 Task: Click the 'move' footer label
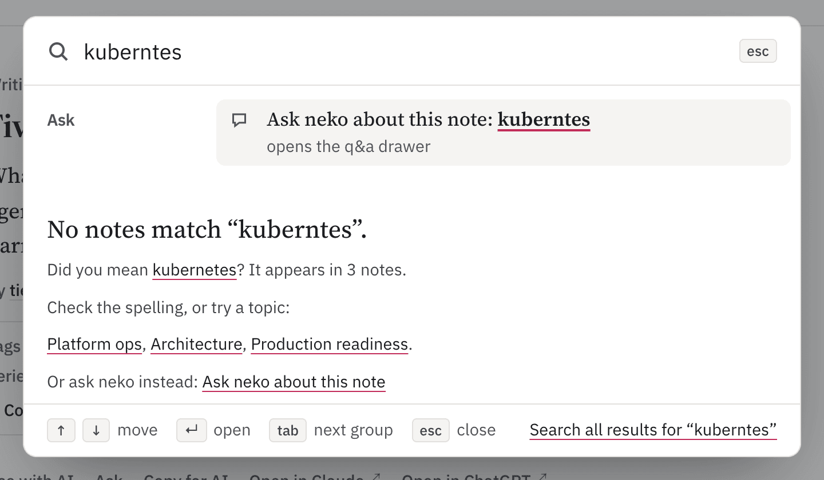137,430
